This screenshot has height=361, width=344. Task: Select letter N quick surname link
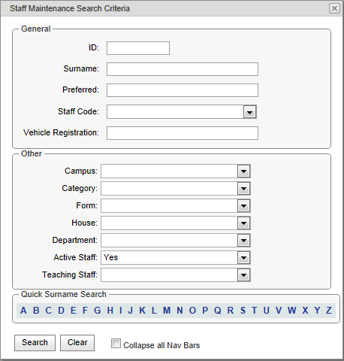pos(180,311)
